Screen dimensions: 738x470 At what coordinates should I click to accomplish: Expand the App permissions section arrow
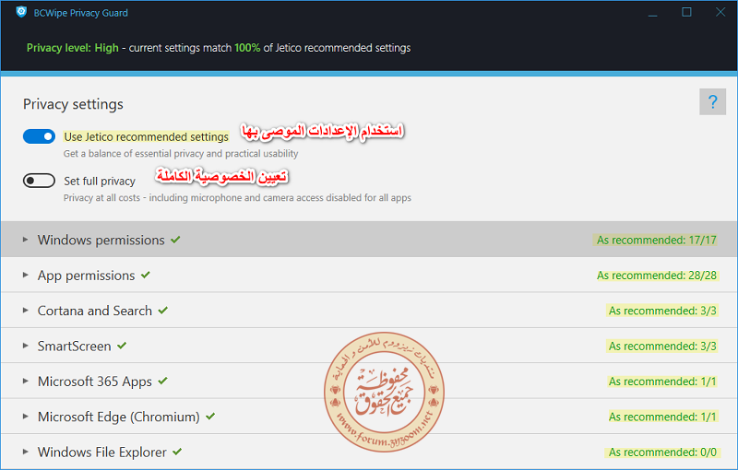[26, 275]
